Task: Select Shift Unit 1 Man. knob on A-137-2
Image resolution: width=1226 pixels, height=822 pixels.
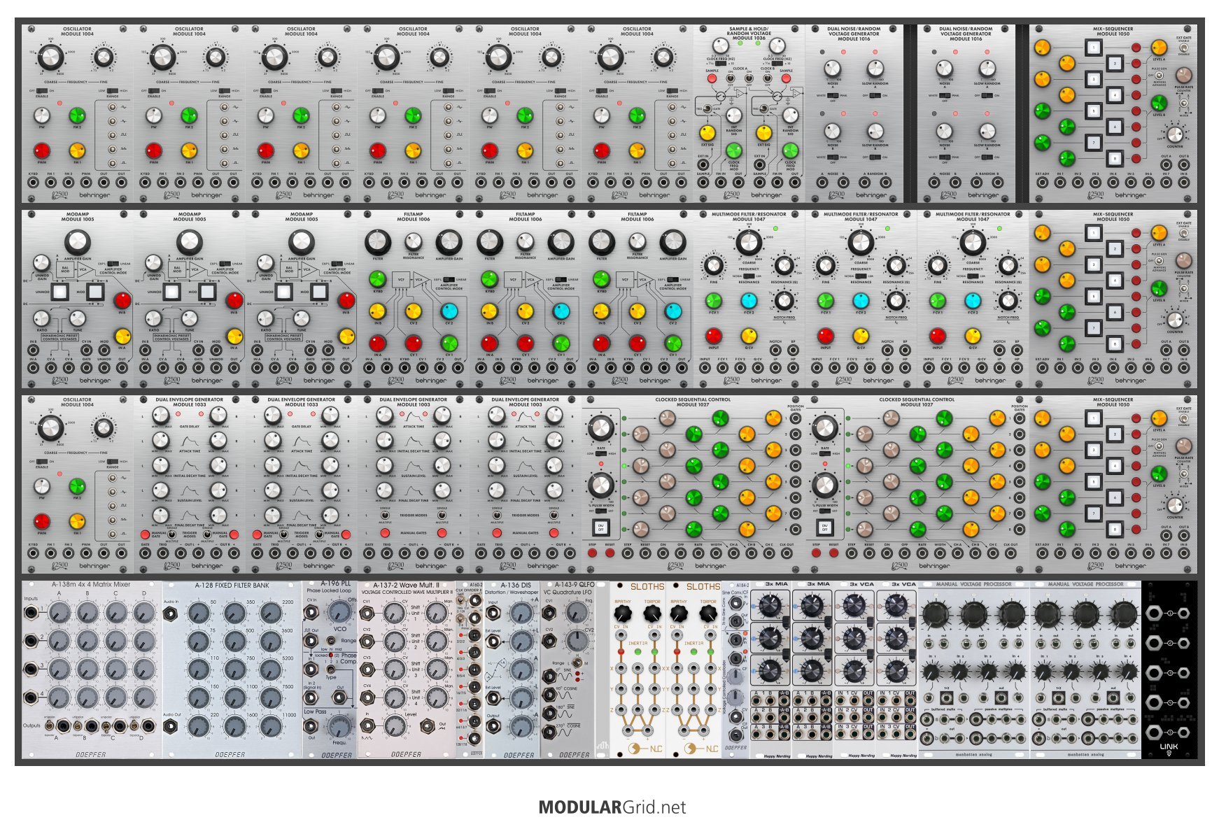Action: click(438, 614)
